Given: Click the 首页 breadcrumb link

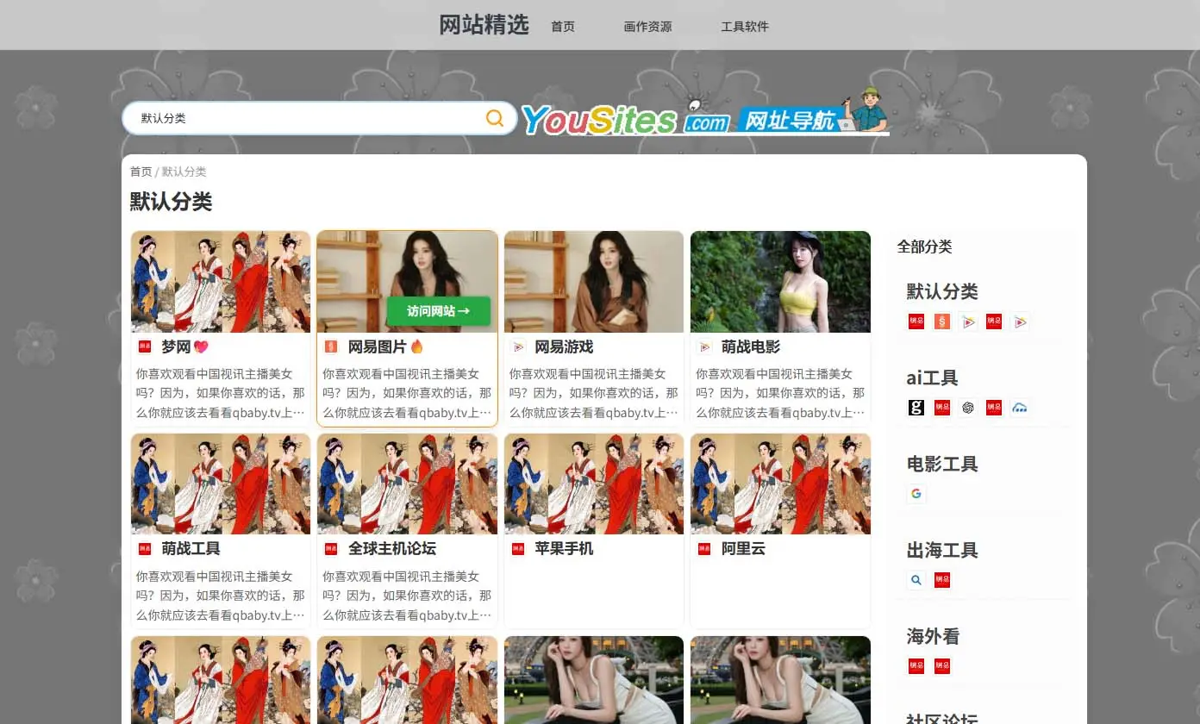Looking at the screenshot, I should 141,172.
